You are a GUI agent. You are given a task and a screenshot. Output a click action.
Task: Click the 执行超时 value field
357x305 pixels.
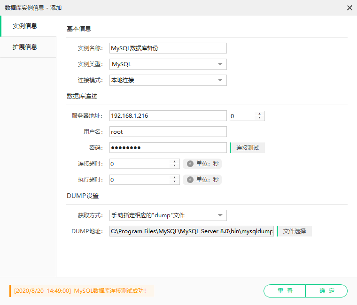(140, 180)
